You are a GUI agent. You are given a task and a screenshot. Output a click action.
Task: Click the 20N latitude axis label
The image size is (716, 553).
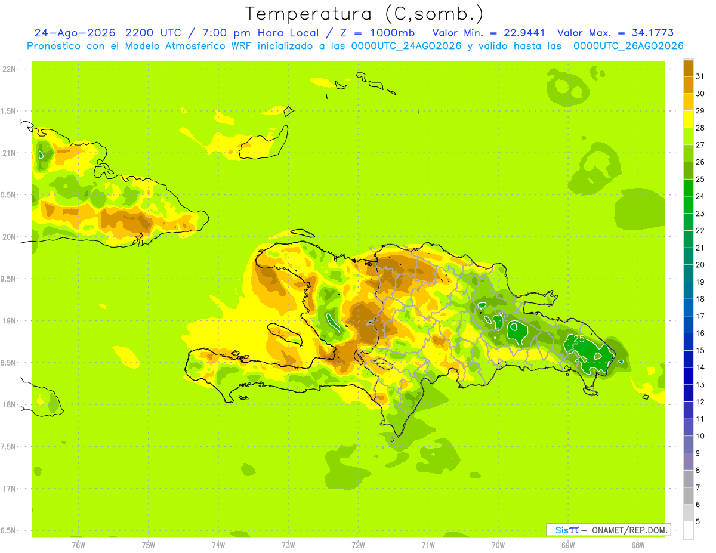(x=9, y=237)
